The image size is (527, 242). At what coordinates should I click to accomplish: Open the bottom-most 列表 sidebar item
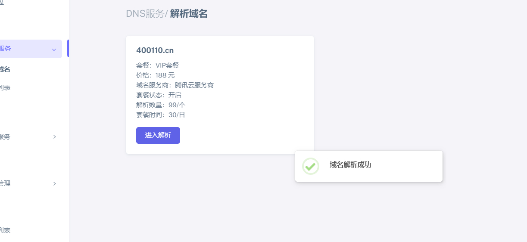[5, 230]
